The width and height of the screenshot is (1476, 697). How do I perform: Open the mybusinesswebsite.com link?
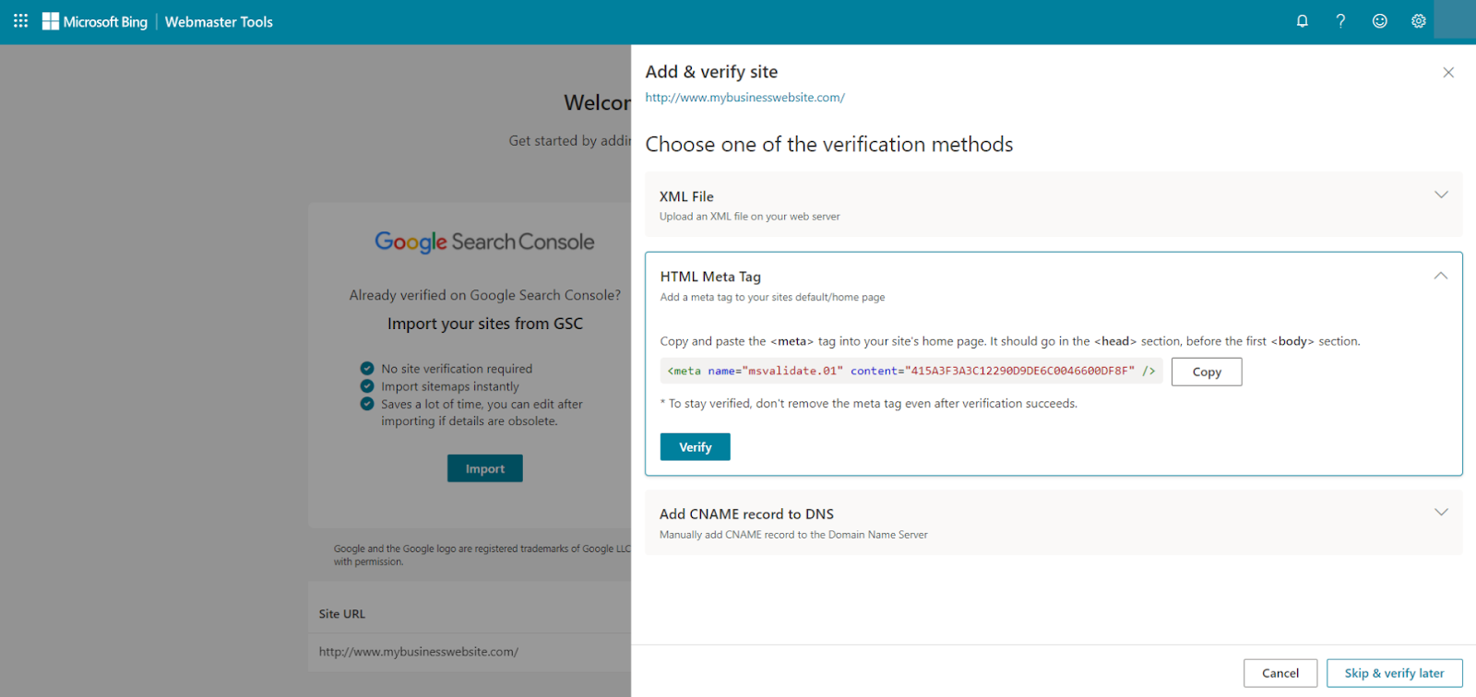(x=744, y=97)
